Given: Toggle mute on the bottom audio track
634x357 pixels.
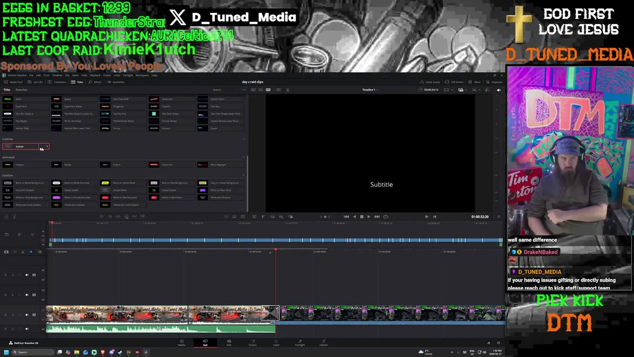Looking at the screenshot, I should (27, 328).
